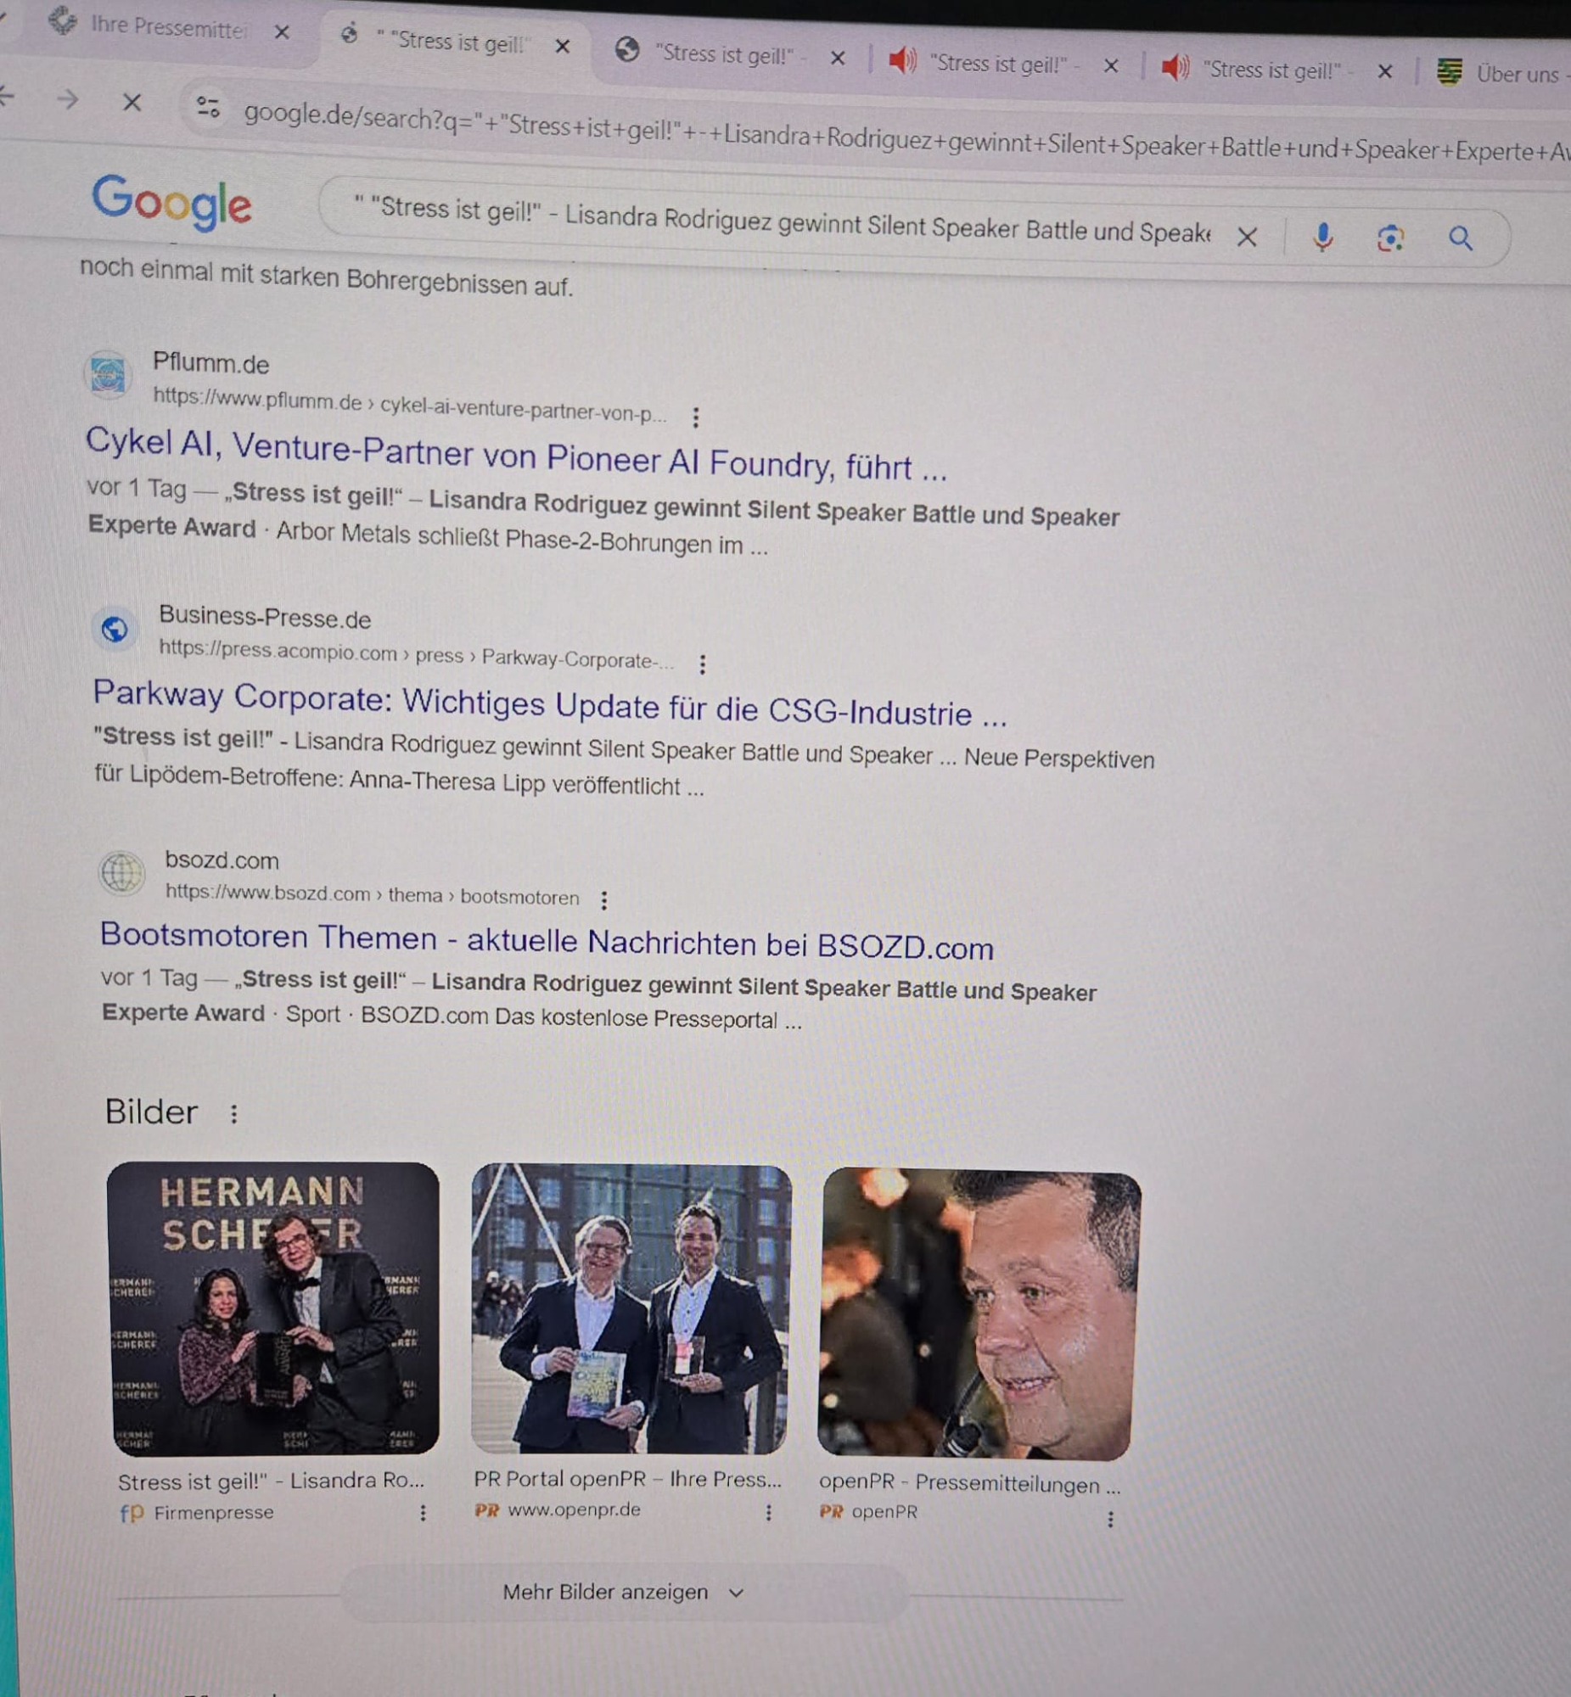Open more options for Pflumm.de result
This screenshot has height=1697, width=1571.
pyautogui.click(x=695, y=417)
